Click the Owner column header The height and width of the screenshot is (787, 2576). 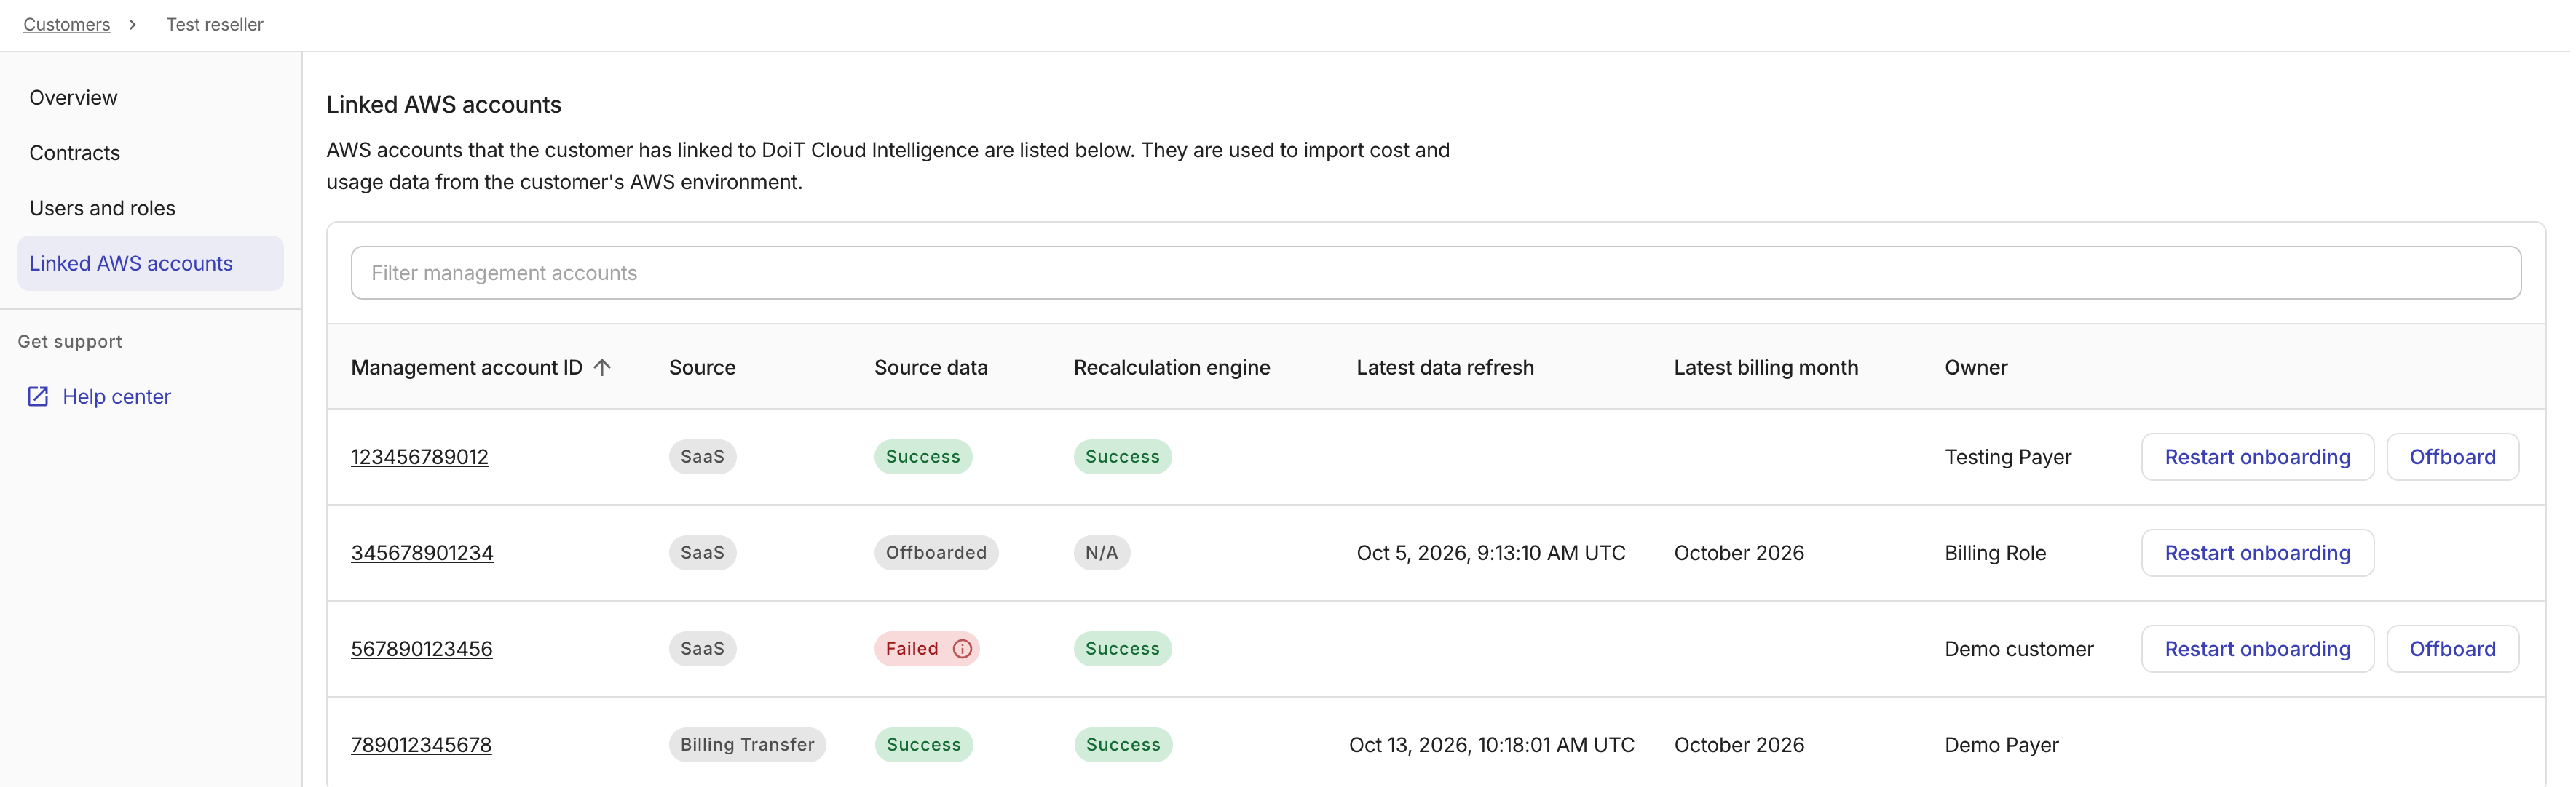pos(1975,367)
